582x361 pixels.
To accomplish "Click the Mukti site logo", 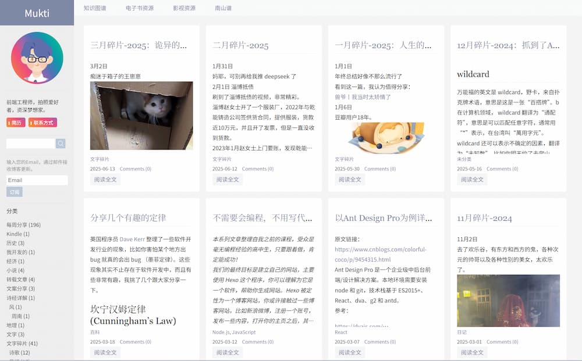I will click(x=37, y=13).
